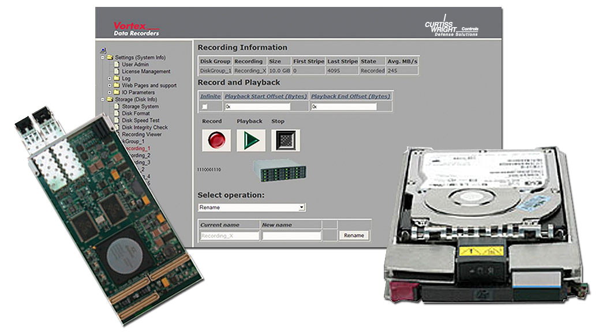606x332 pixels.
Task: Click the Rename button
Action: pyautogui.click(x=354, y=235)
